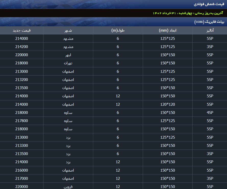Click the آخرین به روز رسانی date line
Screen dimensions: 227x189
[x=188, y=13]
